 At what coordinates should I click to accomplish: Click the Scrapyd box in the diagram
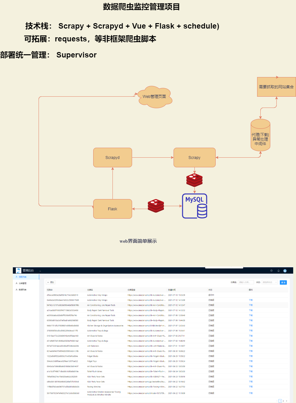(112, 157)
